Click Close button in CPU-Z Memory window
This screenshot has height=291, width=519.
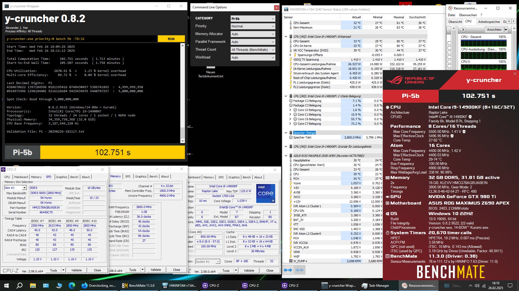click(x=177, y=270)
